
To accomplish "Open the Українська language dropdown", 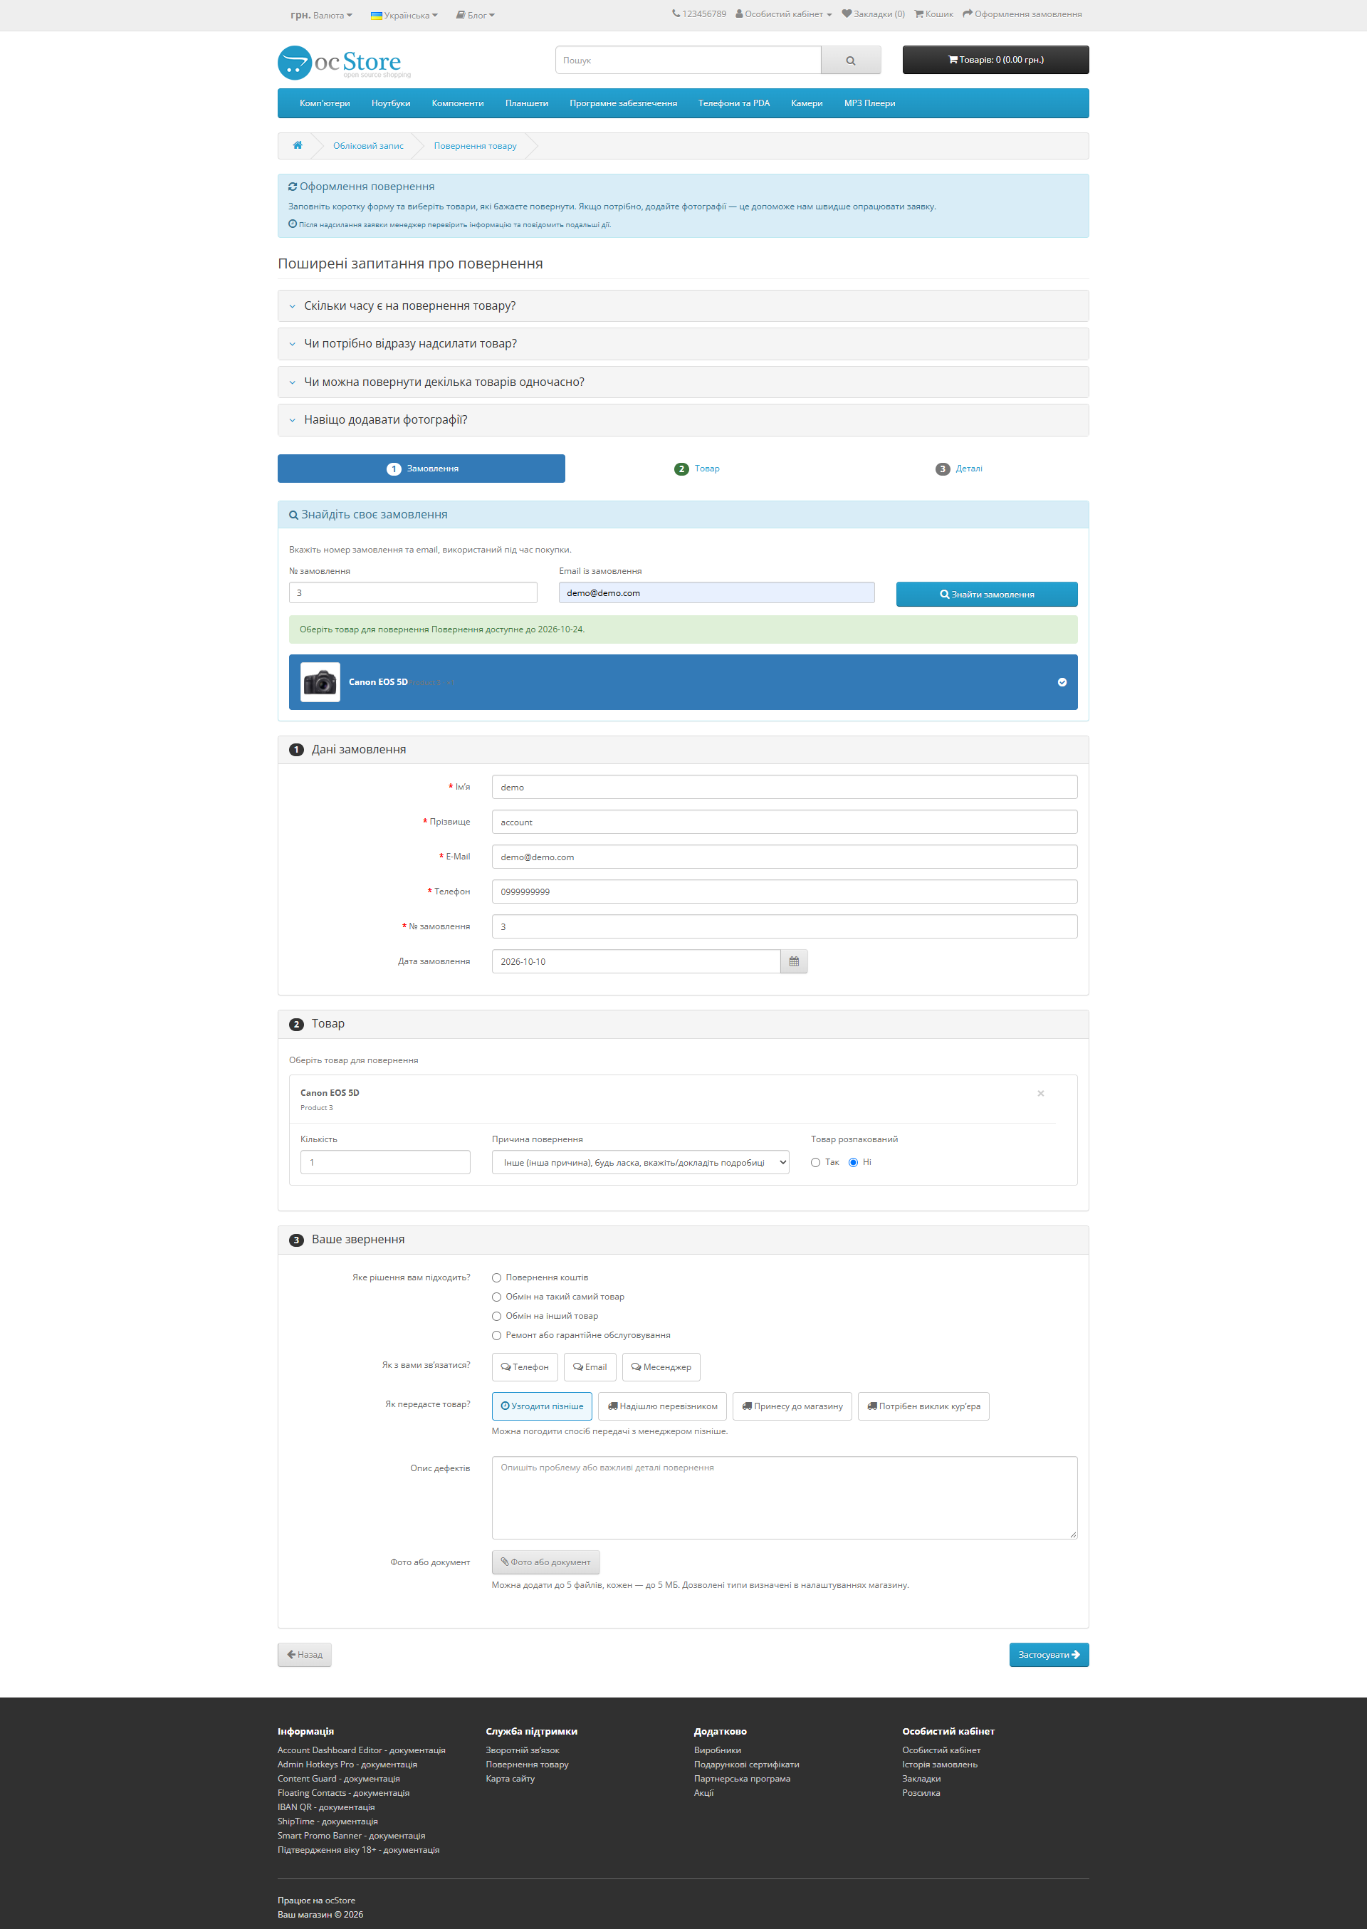I will point(404,15).
